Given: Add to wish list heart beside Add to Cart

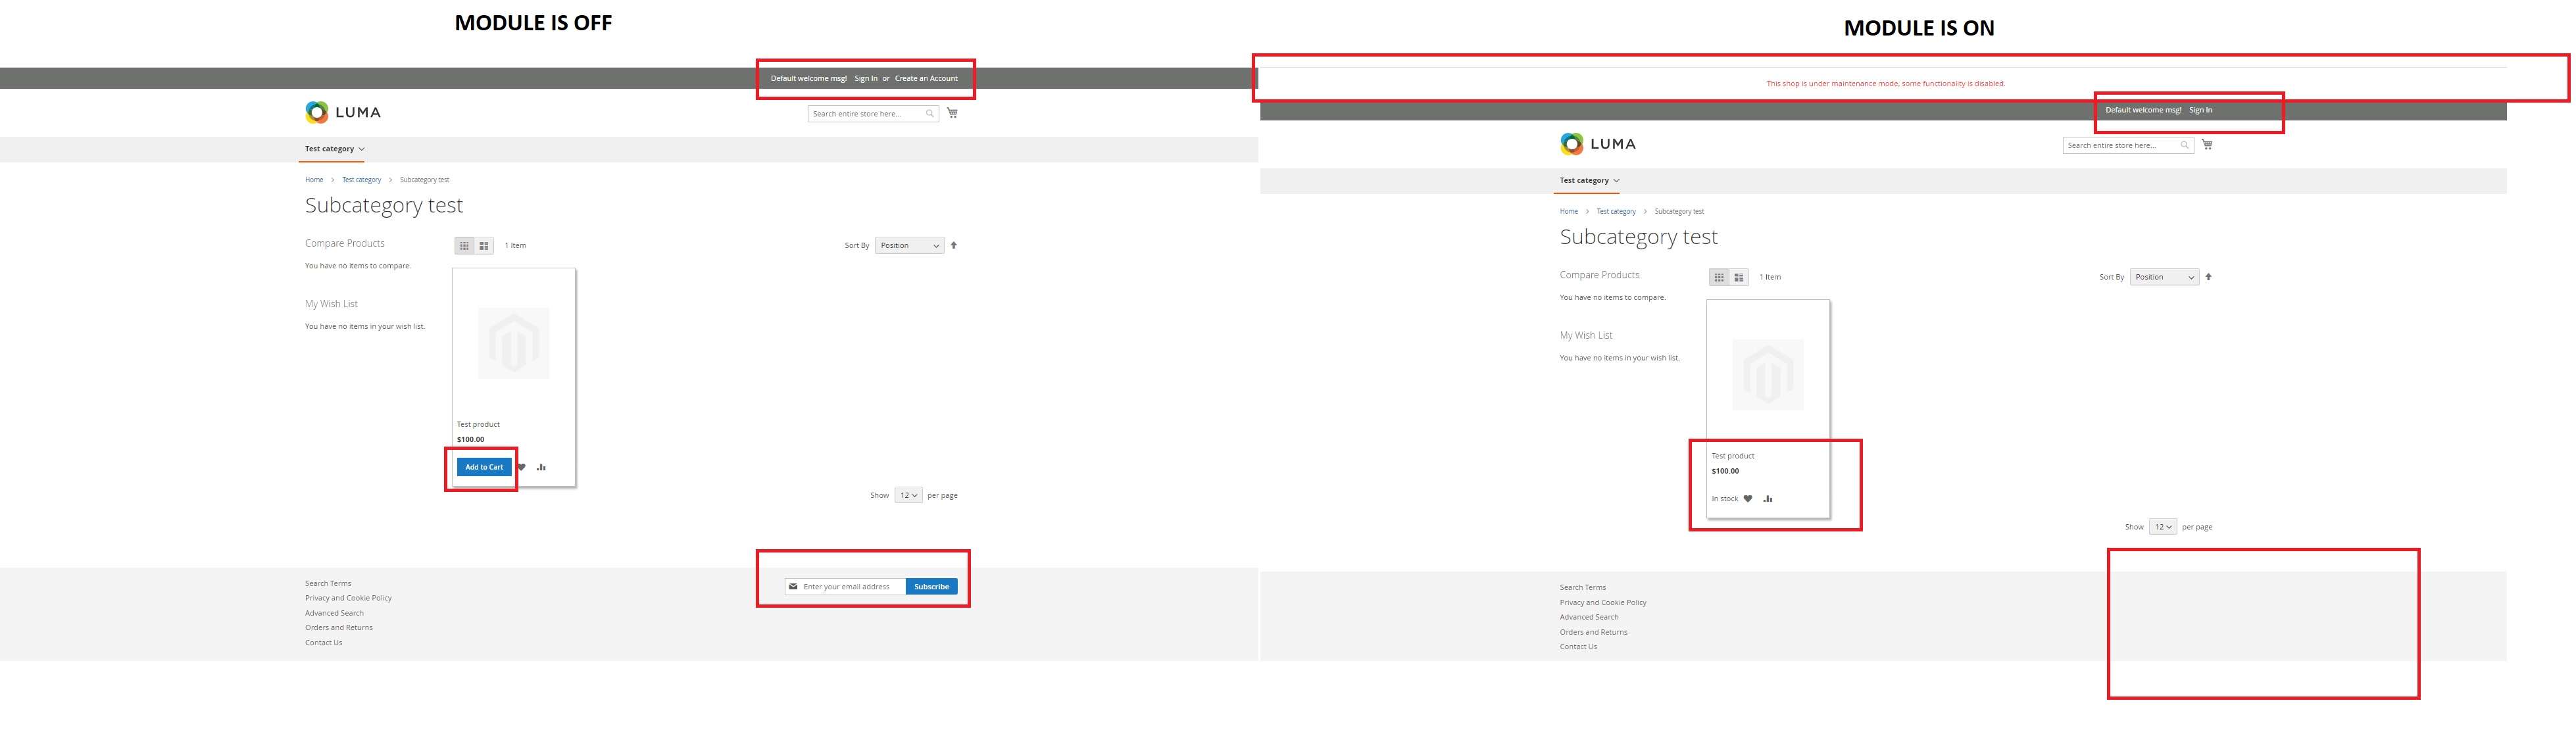Looking at the screenshot, I should point(522,467).
